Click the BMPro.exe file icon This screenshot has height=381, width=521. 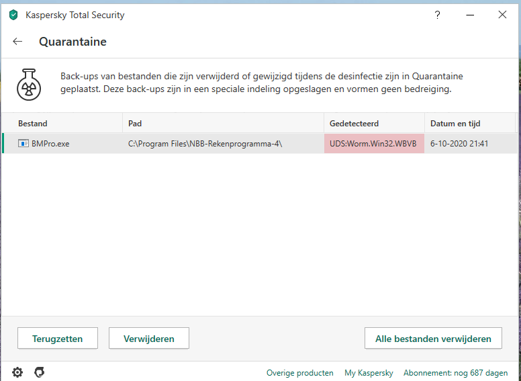(23, 144)
